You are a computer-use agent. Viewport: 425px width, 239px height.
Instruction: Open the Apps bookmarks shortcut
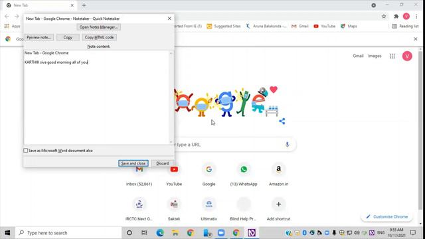[x=13, y=27]
